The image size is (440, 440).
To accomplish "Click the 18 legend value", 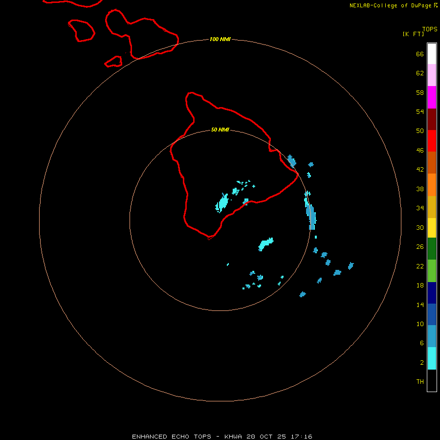I will pos(420,286).
